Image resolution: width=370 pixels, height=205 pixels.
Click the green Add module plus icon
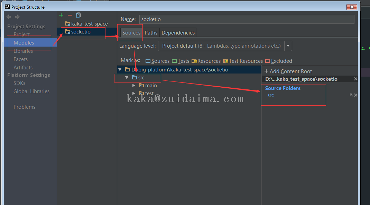(x=61, y=15)
